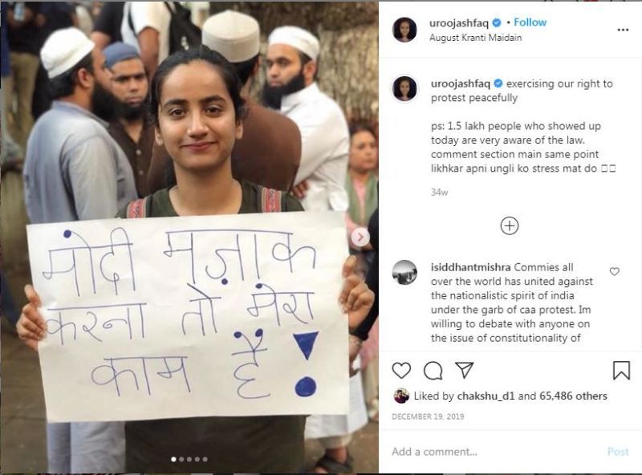This screenshot has height=475, width=642.
Task: Like isiddhantmishra's comment heart
Action: point(614,271)
